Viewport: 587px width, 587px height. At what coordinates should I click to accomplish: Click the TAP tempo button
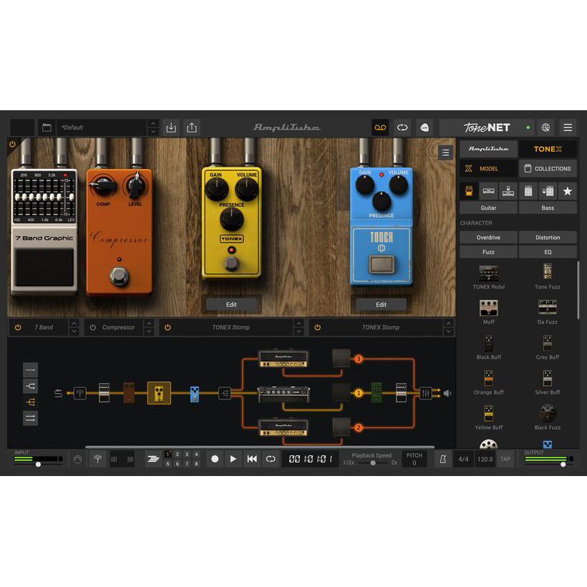pyautogui.click(x=505, y=459)
